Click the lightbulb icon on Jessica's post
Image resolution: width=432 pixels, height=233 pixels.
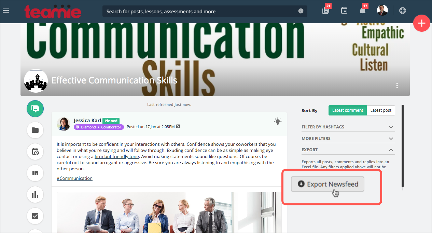[x=278, y=121]
